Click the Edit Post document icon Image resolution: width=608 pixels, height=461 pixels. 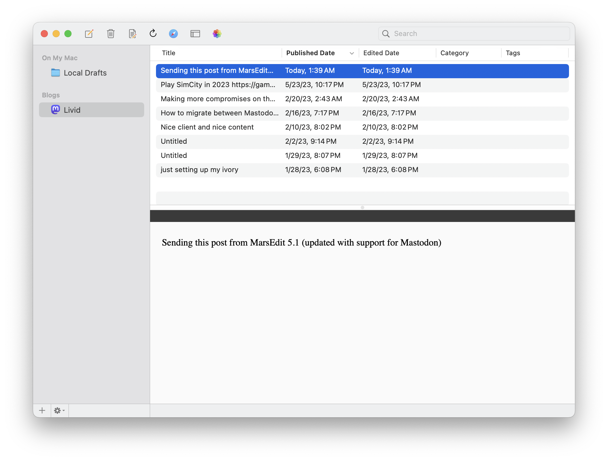click(x=132, y=34)
